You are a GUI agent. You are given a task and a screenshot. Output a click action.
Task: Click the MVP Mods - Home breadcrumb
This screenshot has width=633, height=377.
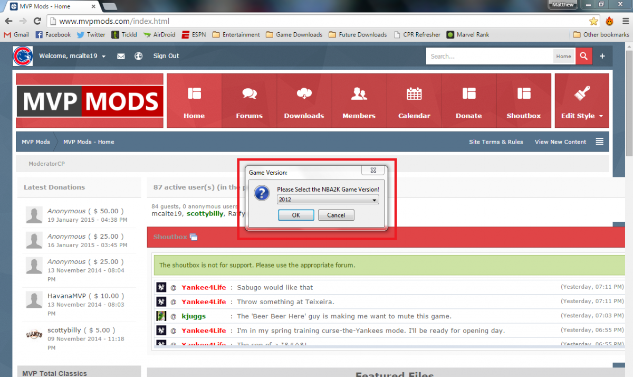click(89, 142)
